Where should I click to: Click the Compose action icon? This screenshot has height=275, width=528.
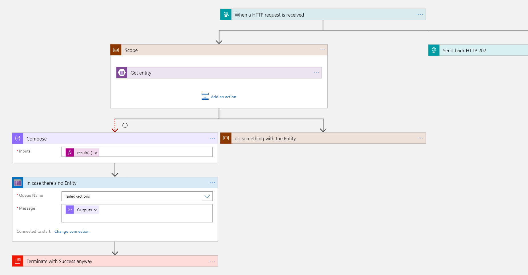pyautogui.click(x=18, y=138)
